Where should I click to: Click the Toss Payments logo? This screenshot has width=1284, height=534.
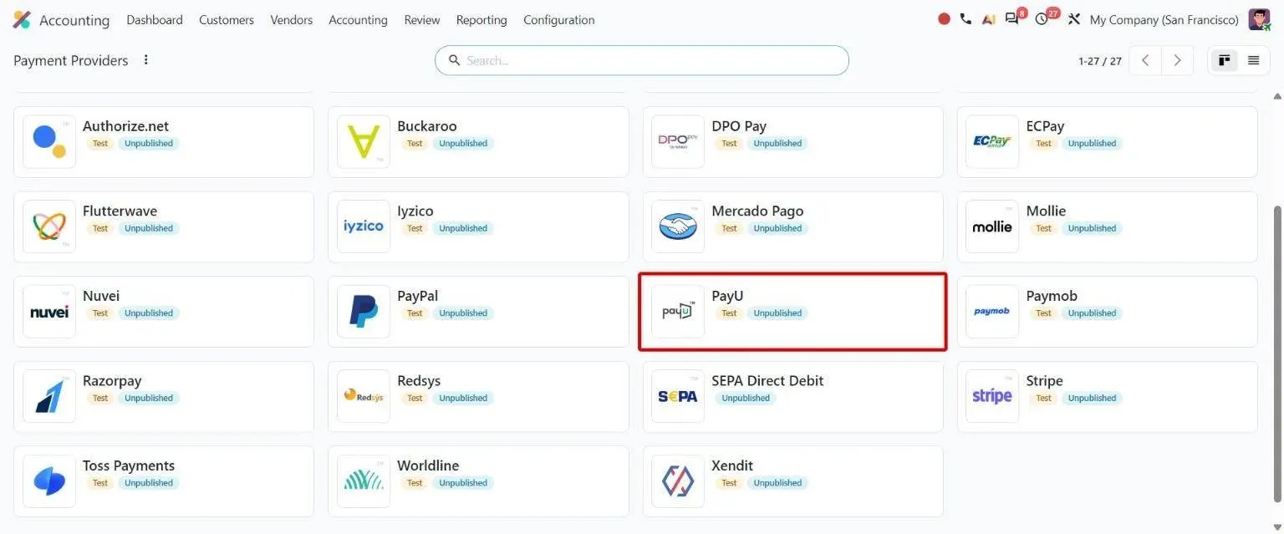pos(49,481)
